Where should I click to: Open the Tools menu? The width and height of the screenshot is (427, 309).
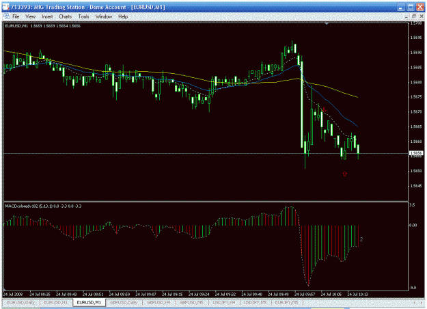pyautogui.click(x=83, y=16)
